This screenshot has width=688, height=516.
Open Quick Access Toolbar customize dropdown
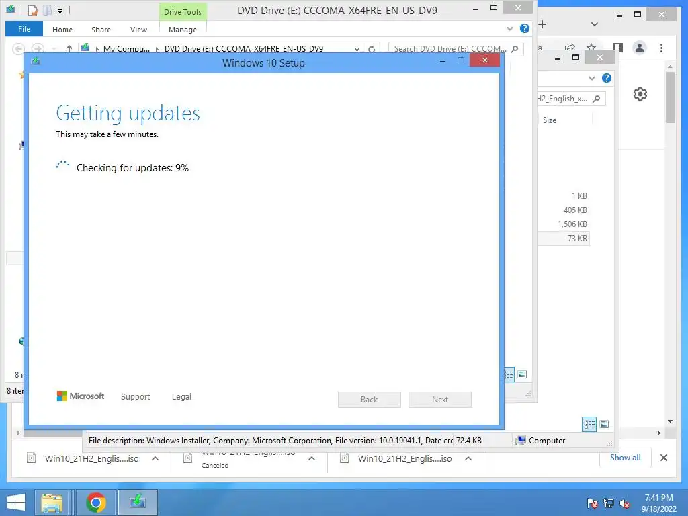60,11
